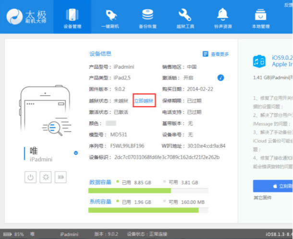Click the 数据容量 usage bar

coord(148,190)
